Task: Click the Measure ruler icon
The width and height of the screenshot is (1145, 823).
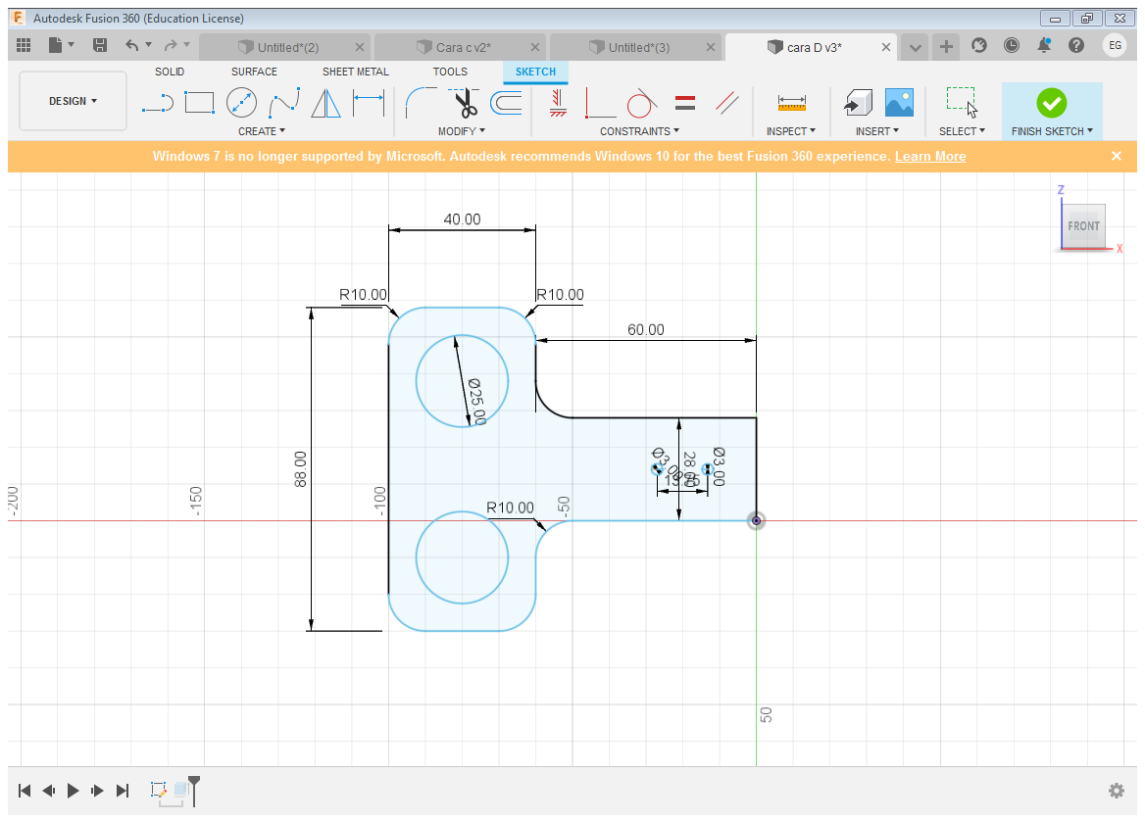Action: tap(790, 102)
